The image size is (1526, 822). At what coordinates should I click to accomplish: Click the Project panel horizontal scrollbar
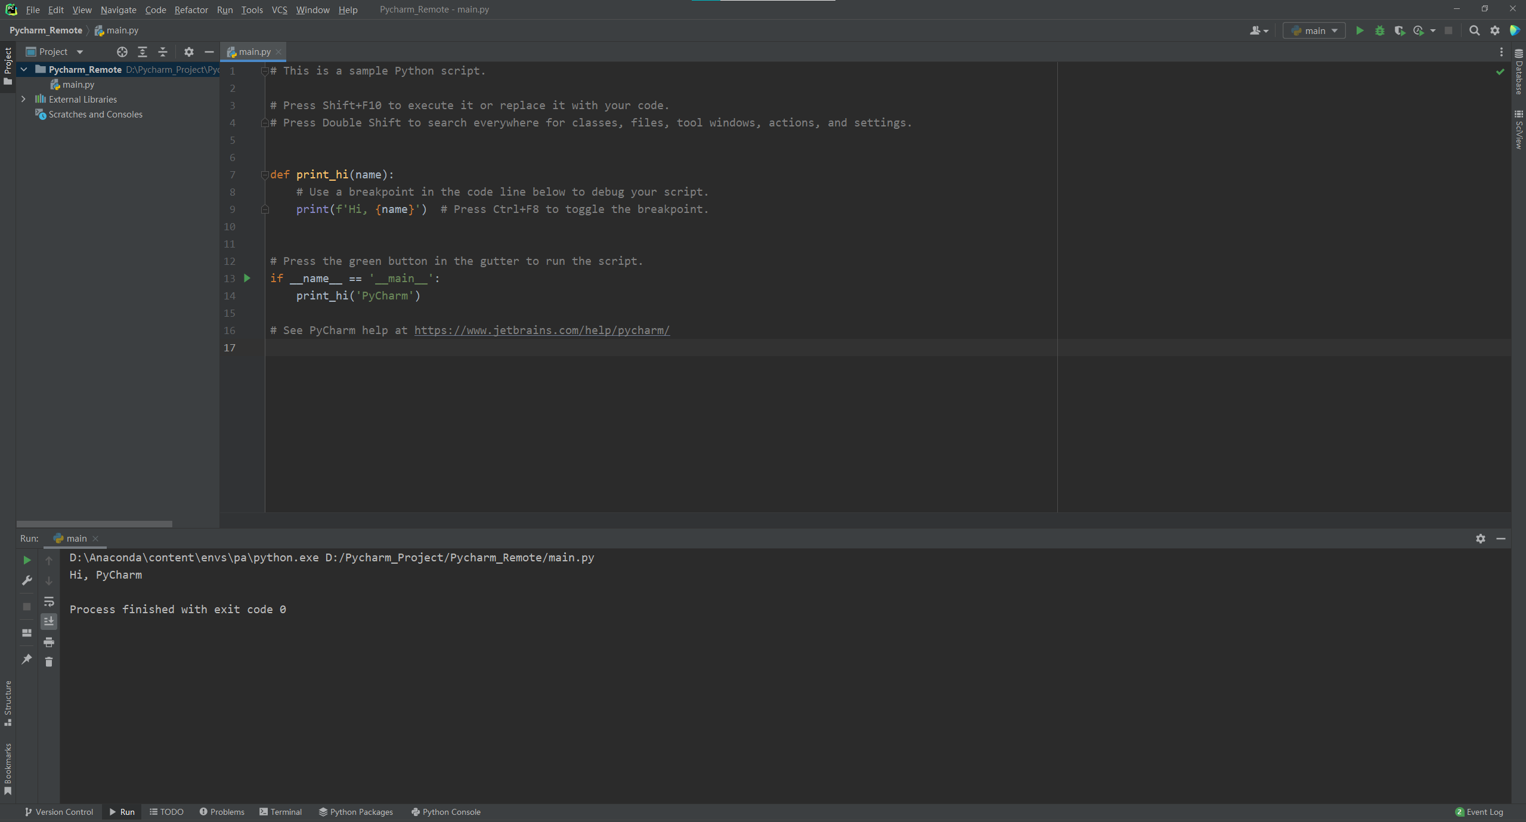[x=94, y=524]
